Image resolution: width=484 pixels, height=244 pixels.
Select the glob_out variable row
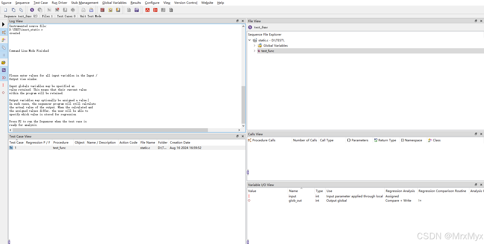(295, 201)
